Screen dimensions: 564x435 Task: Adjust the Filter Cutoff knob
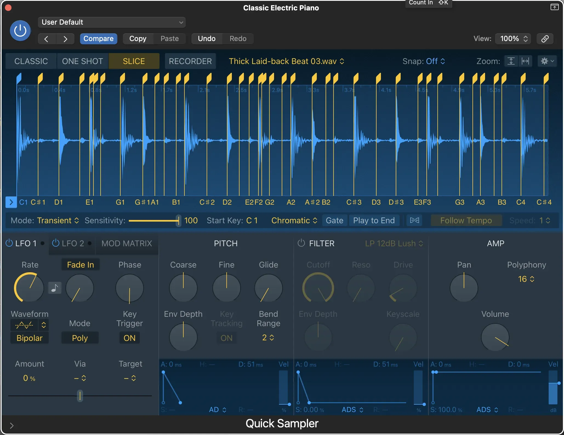pyautogui.click(x=318, y=288)
